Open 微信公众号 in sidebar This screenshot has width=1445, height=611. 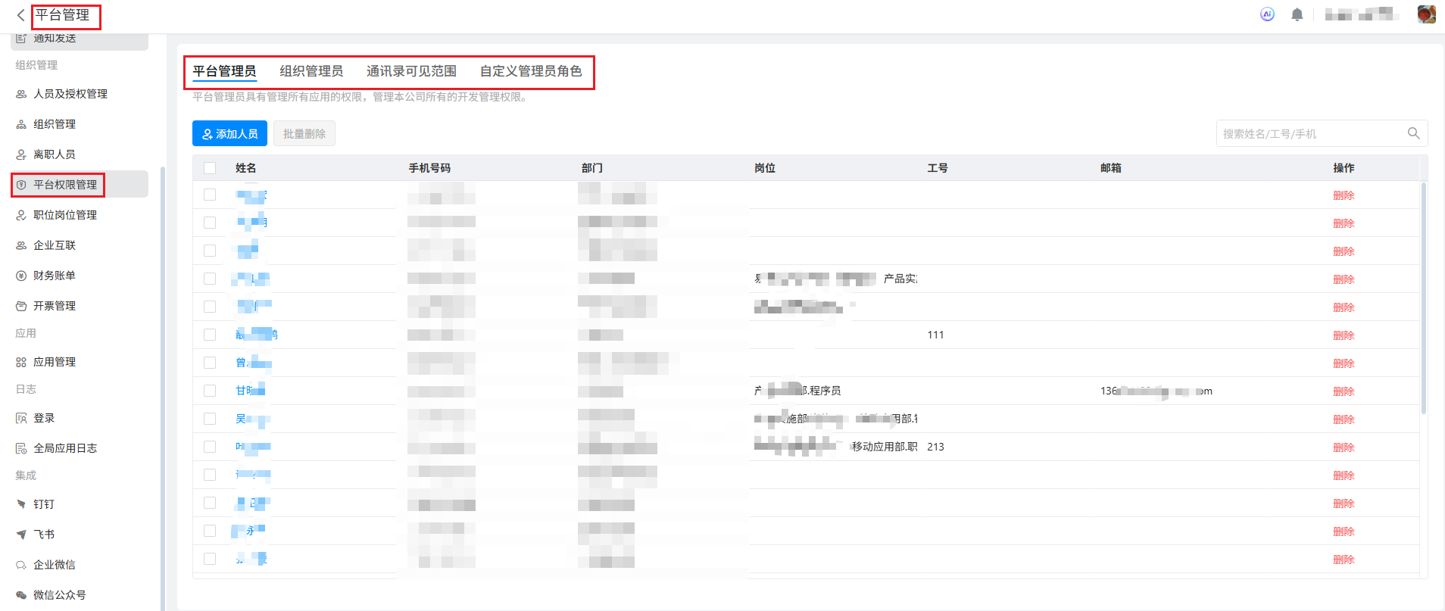[x=59, y=595]
